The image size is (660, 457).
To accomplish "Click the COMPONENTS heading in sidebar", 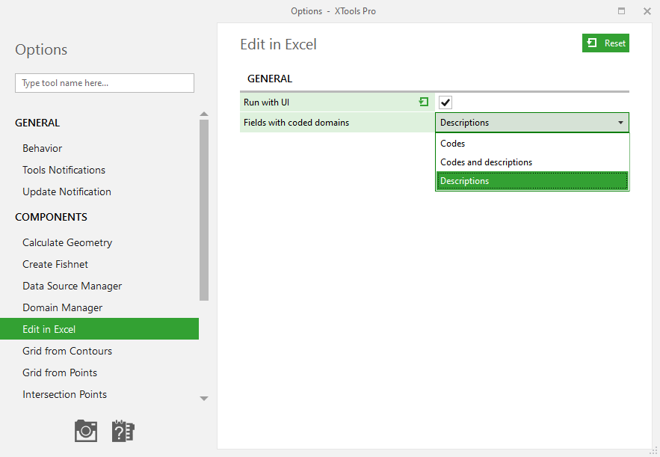I will (52, 217).
